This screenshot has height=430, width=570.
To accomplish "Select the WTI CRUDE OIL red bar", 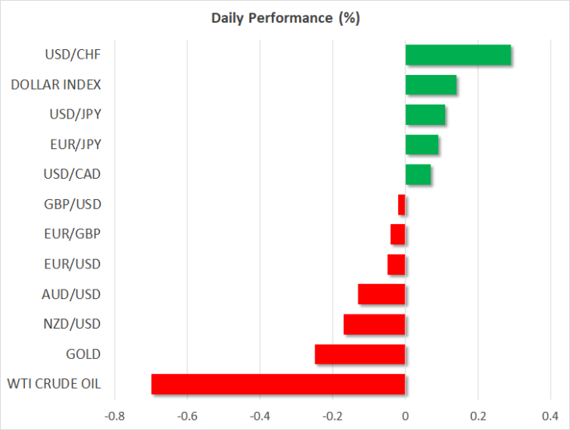I will pos(278,384).
